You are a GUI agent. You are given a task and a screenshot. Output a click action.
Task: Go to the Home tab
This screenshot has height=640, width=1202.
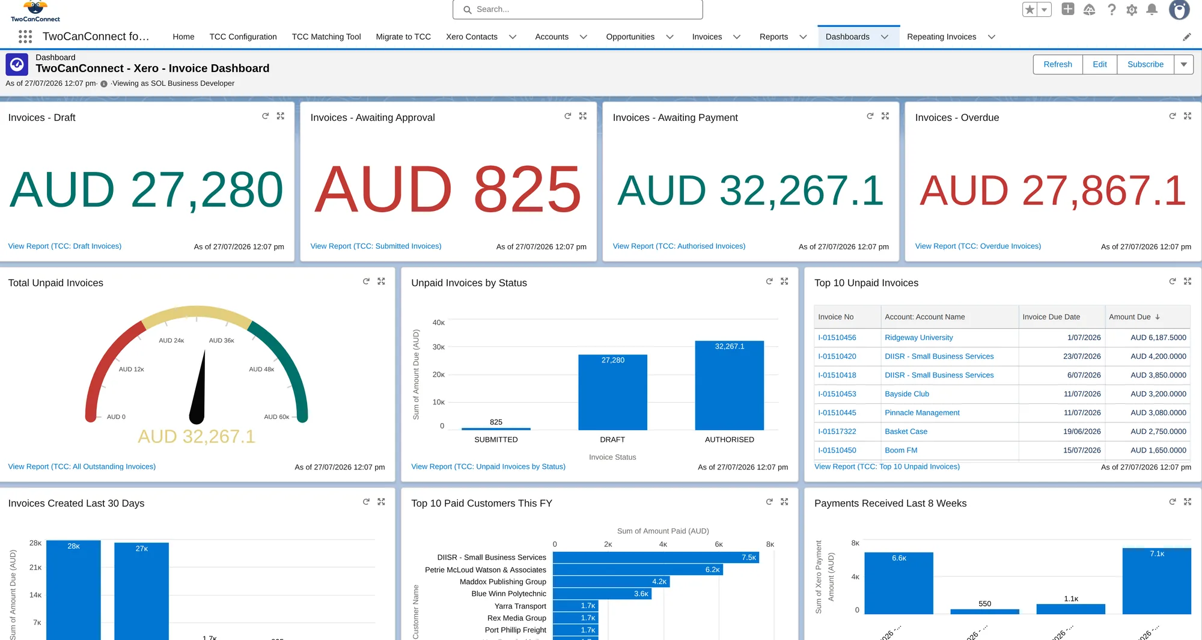(183, 37)
